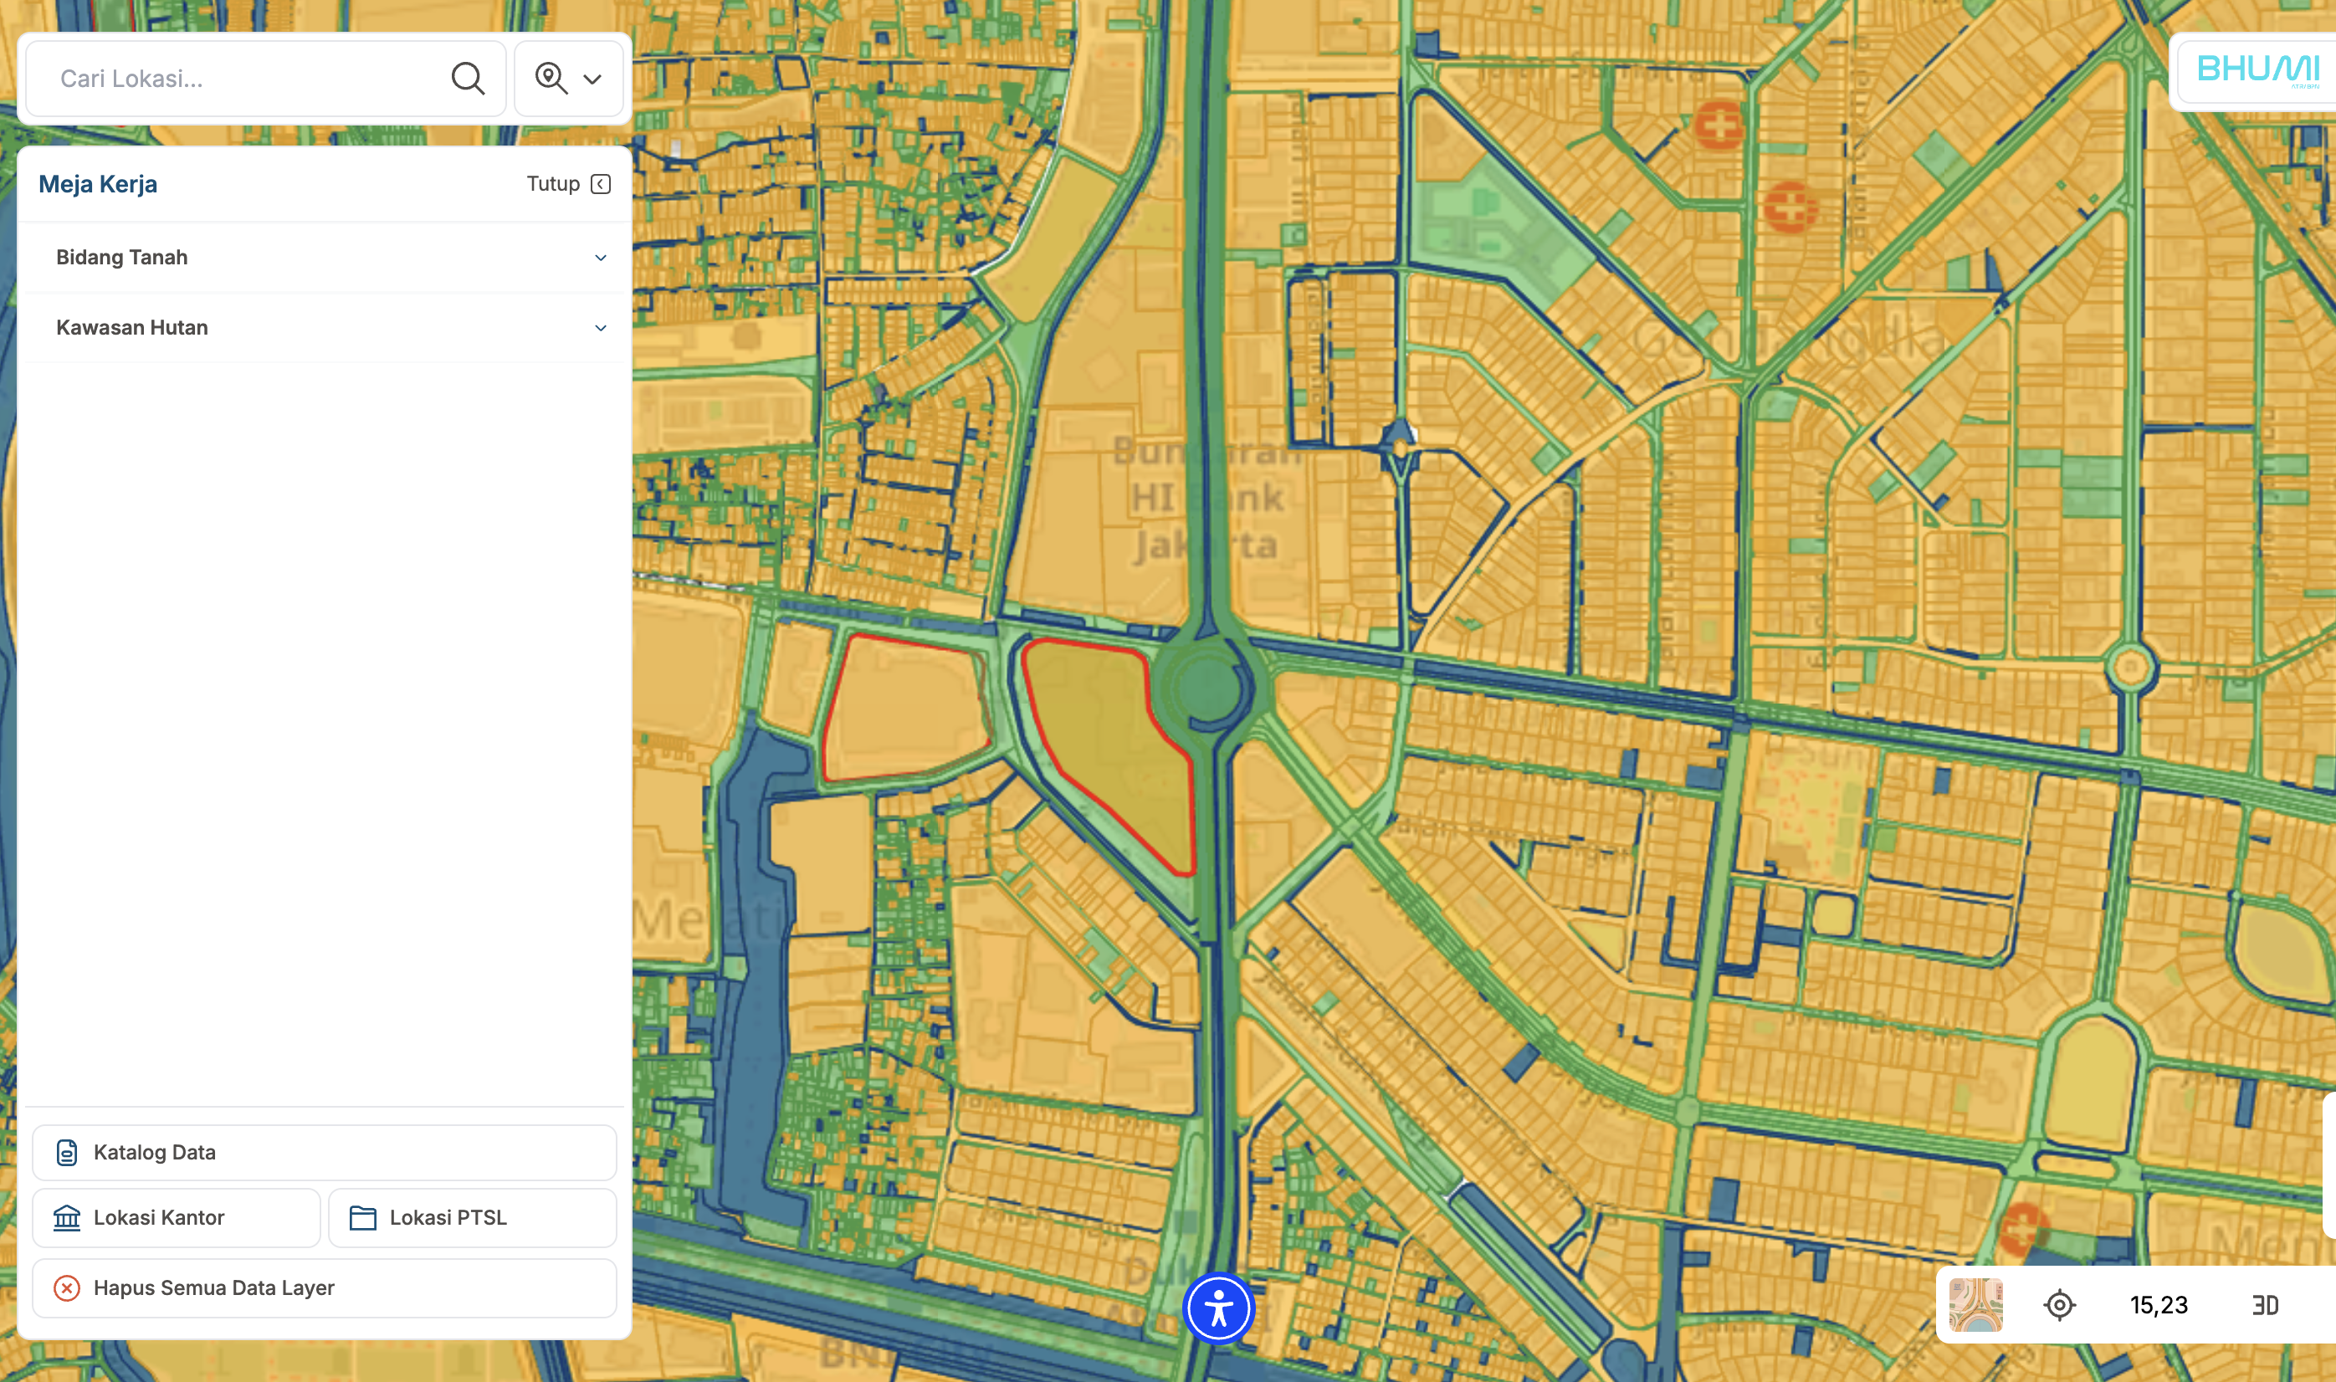
Task: Toggle the 3D map view
Action: point(2265,1305)
